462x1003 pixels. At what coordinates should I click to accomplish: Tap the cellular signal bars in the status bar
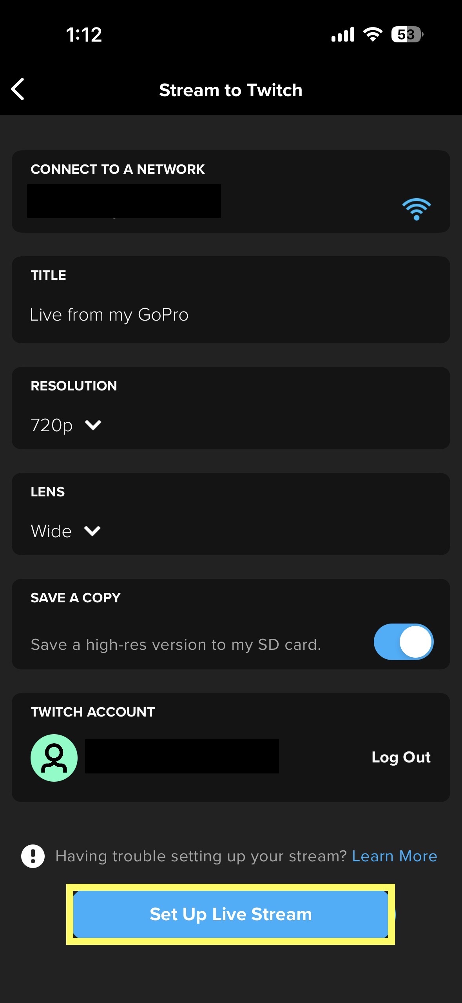[x=342, y=35]
